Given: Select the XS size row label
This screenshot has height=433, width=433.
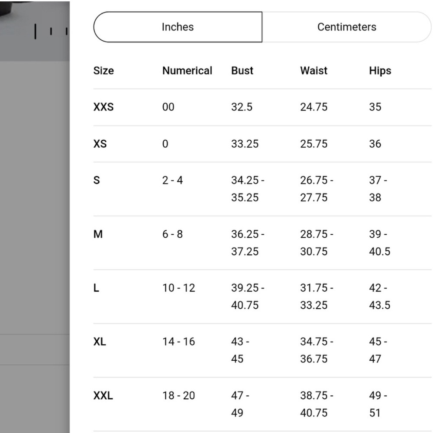Looking at the screenshot, I should (x=100, y=144).
